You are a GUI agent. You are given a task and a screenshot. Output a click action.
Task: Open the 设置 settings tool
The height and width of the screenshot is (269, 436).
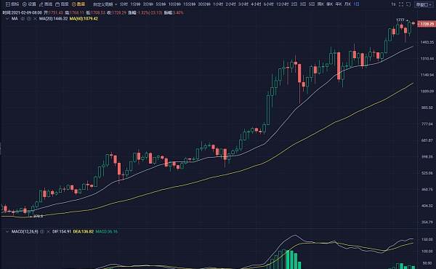point(29,4)
